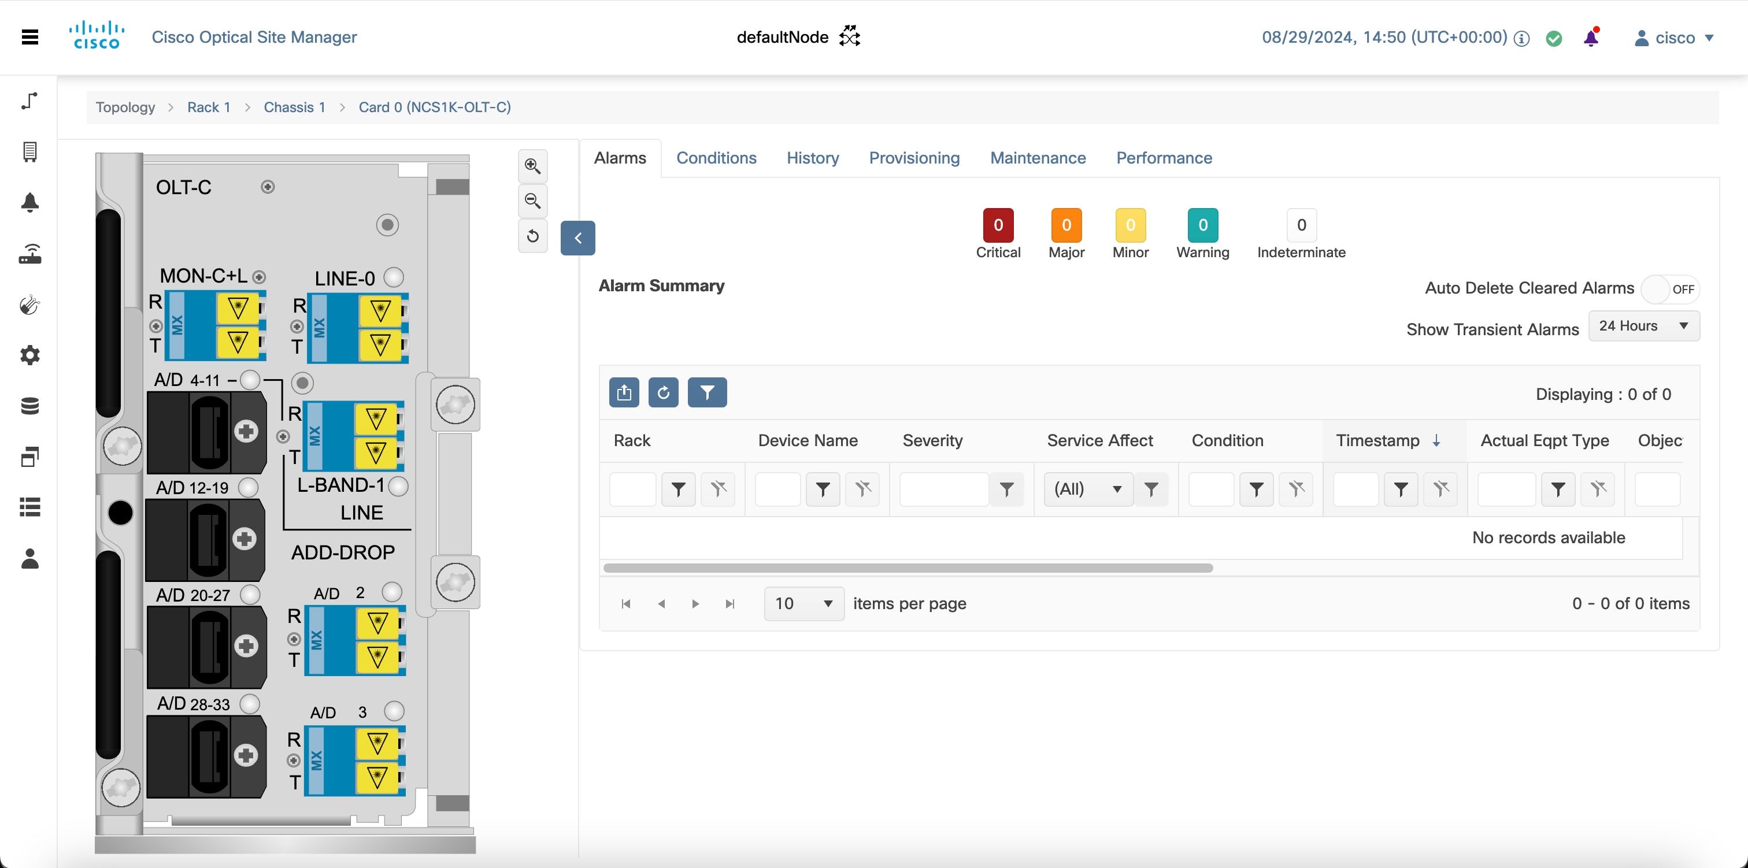Open the cisco user dropdown
This screenshot has height=868, width=1748.
point(1674,38)
